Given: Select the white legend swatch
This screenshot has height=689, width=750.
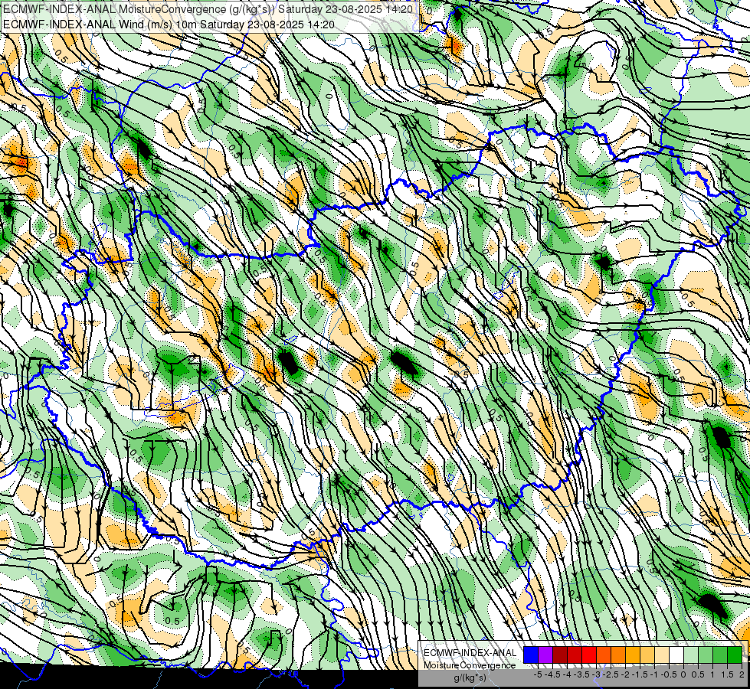Looking at the screenshot, I should pos(676,655).
